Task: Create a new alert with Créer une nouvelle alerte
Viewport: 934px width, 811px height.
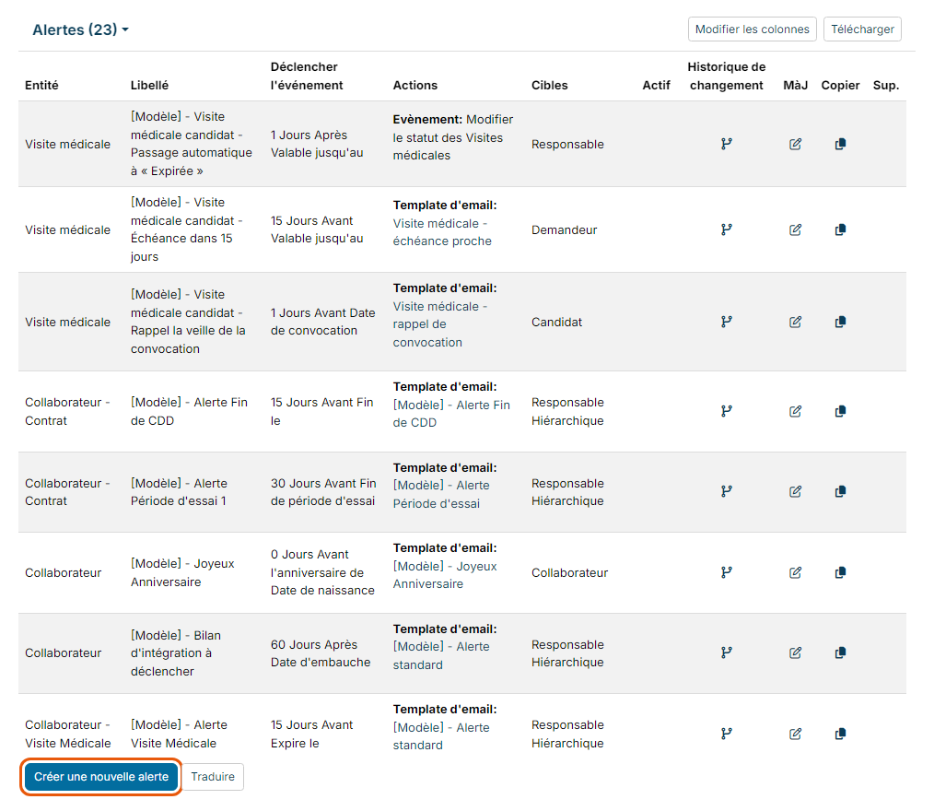Action: (x=101, y=776)
